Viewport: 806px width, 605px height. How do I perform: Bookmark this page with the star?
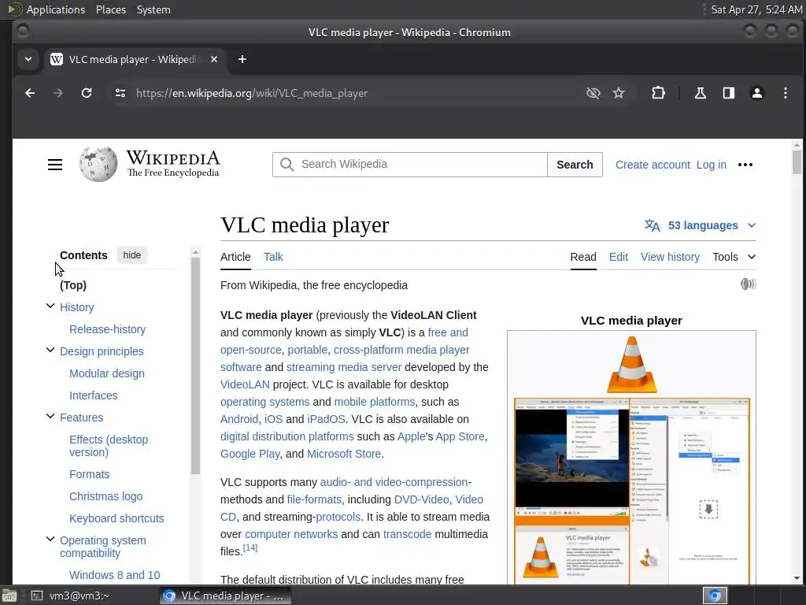coord(619,93)
